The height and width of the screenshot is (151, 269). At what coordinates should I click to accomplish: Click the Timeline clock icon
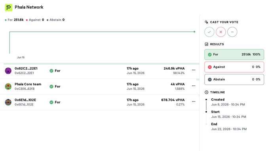click(206, 92)
